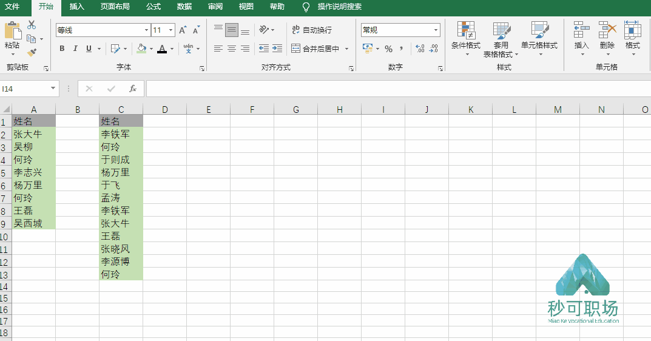Switch to the 页面布局 tab

click(115, 7)
